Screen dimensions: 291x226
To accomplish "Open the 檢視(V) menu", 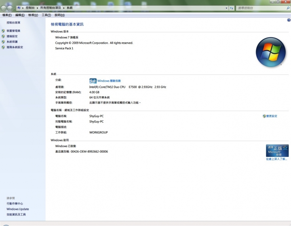I will click(33, 15).
